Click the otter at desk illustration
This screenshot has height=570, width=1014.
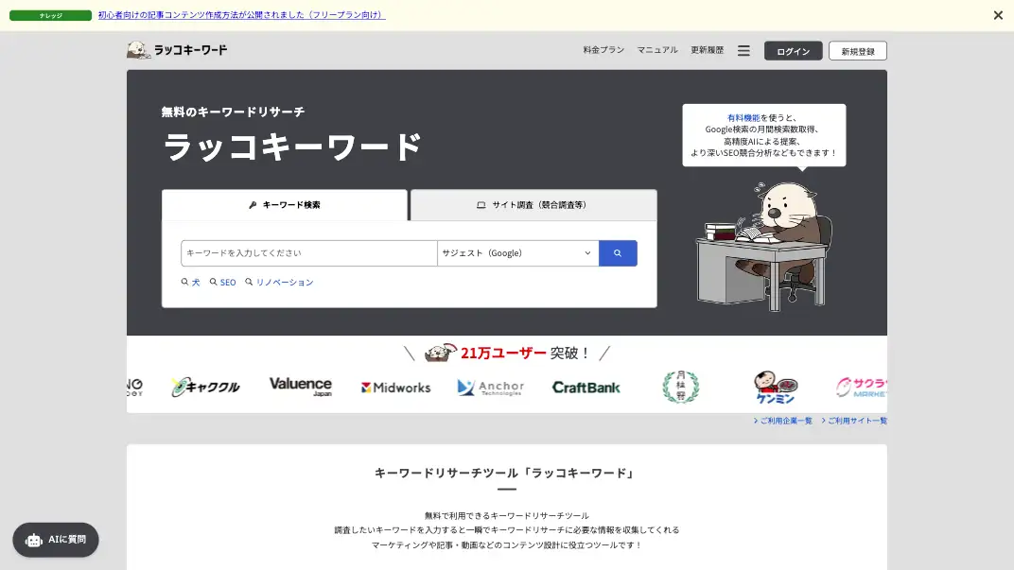[x=763, y=245]
